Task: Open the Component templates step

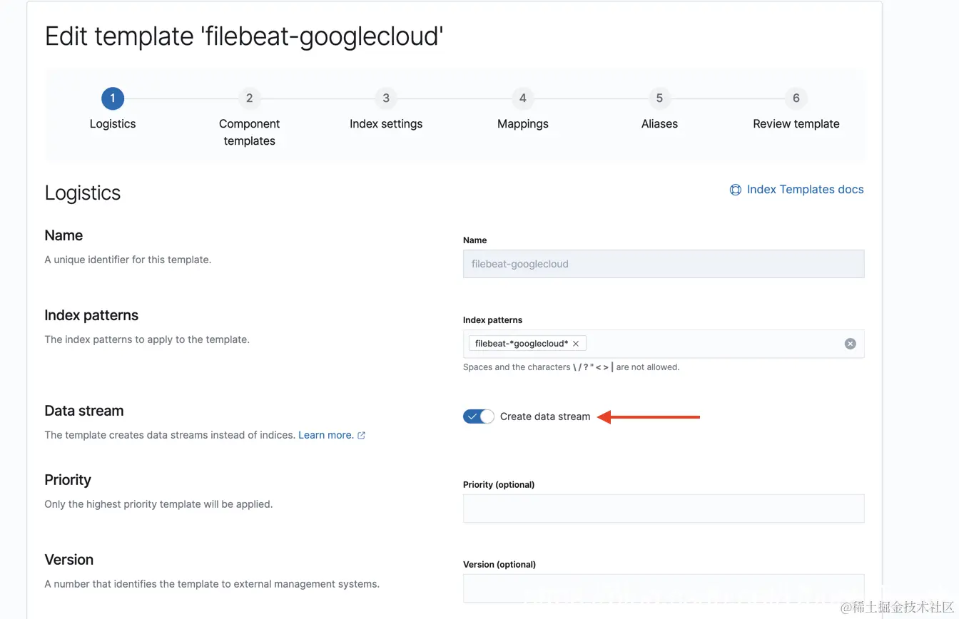Action: (249, 132)
